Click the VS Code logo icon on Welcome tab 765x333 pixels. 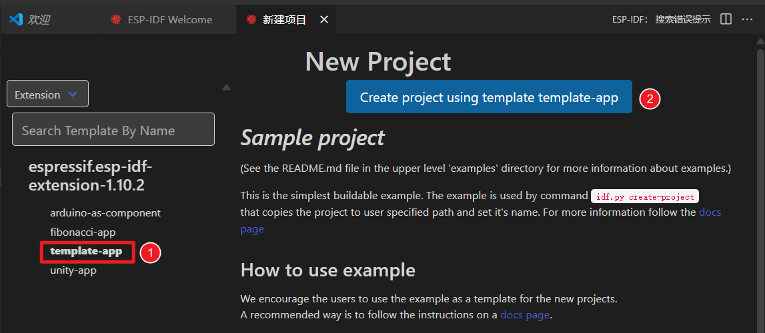[x=16, y=19]
